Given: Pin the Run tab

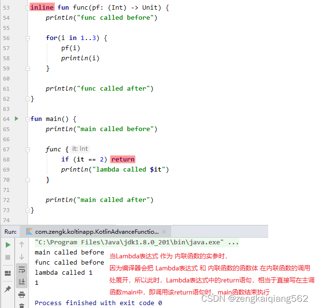Looking at the screenshot, I should 8,289.
